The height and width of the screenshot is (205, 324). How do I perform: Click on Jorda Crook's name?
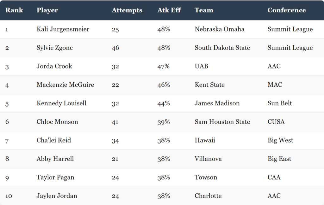click(x=54, y=66)
